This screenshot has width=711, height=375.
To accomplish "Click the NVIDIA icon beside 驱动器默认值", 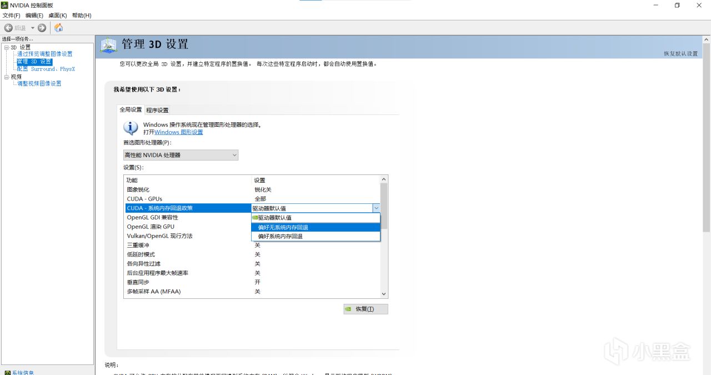I will click(x=255, y=218).
